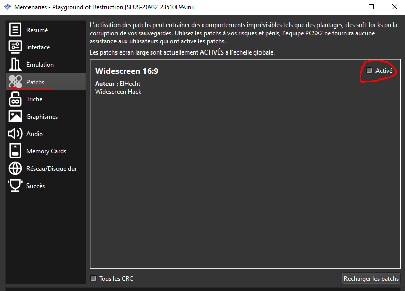Maximize the game properties window
The image size is (405, 291).
(x=371, y=7)
